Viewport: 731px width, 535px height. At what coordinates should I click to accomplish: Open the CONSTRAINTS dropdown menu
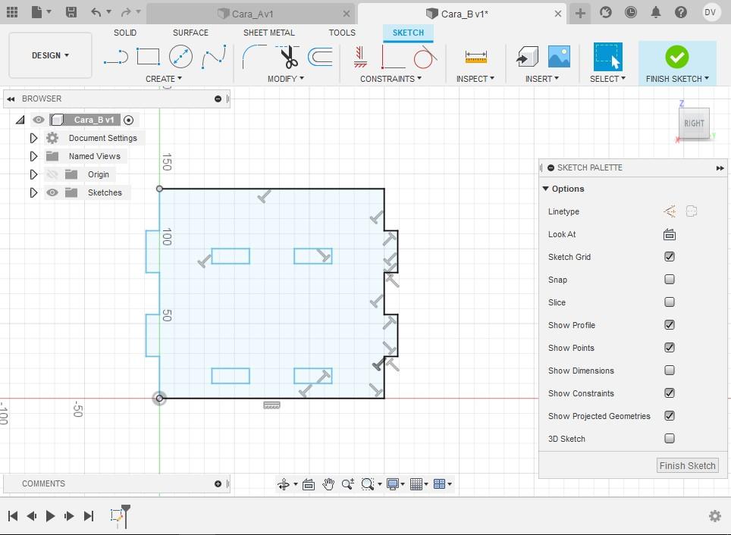(x=391, y=79)
